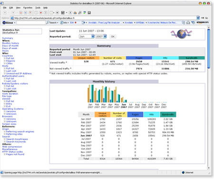Open the Browsers sidebar link
Image resolution: width=214 pixels, height=180 pixels.
coord(7,117)
